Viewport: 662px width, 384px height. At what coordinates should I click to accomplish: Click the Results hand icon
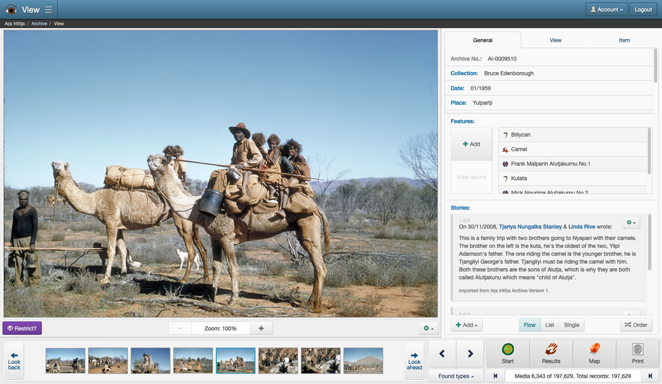pyautogui.click(x=551, y=349)
